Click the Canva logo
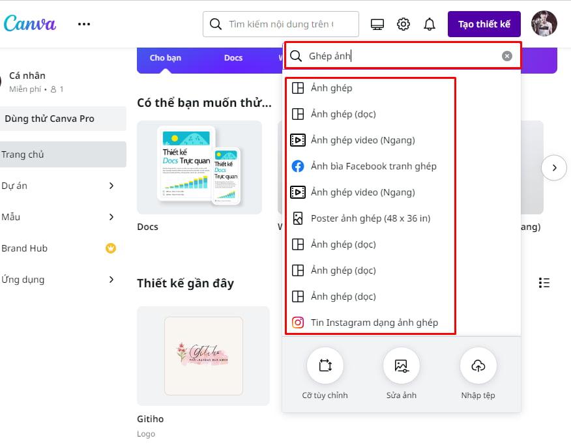This screenshot has height=445, width=571. click(x=29, y=23)
